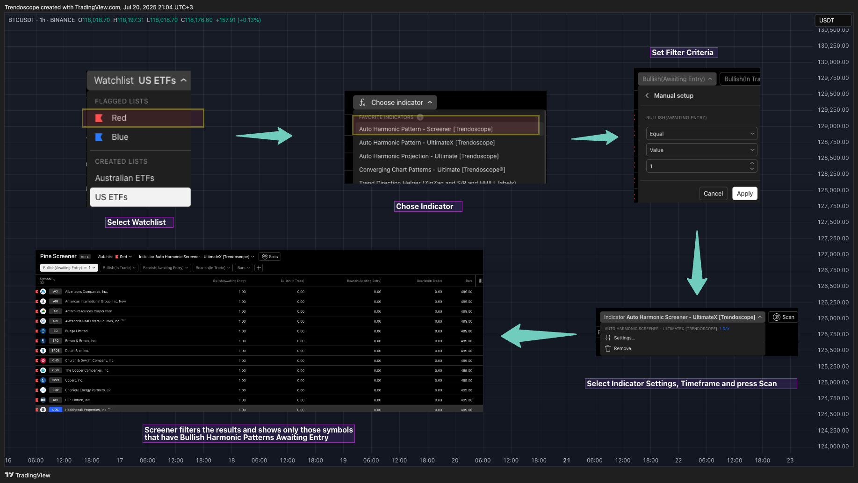The height and width of the screenshot is (483, 858).
Task: Click the 1 DAY timeframe link
Action: click(x=724, y=329)
